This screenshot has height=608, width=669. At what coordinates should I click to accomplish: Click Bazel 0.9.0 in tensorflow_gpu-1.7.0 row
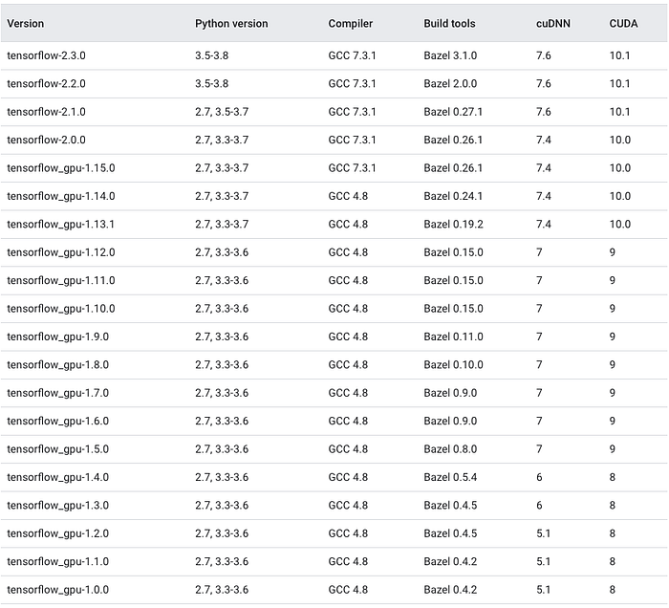point(450,393)
